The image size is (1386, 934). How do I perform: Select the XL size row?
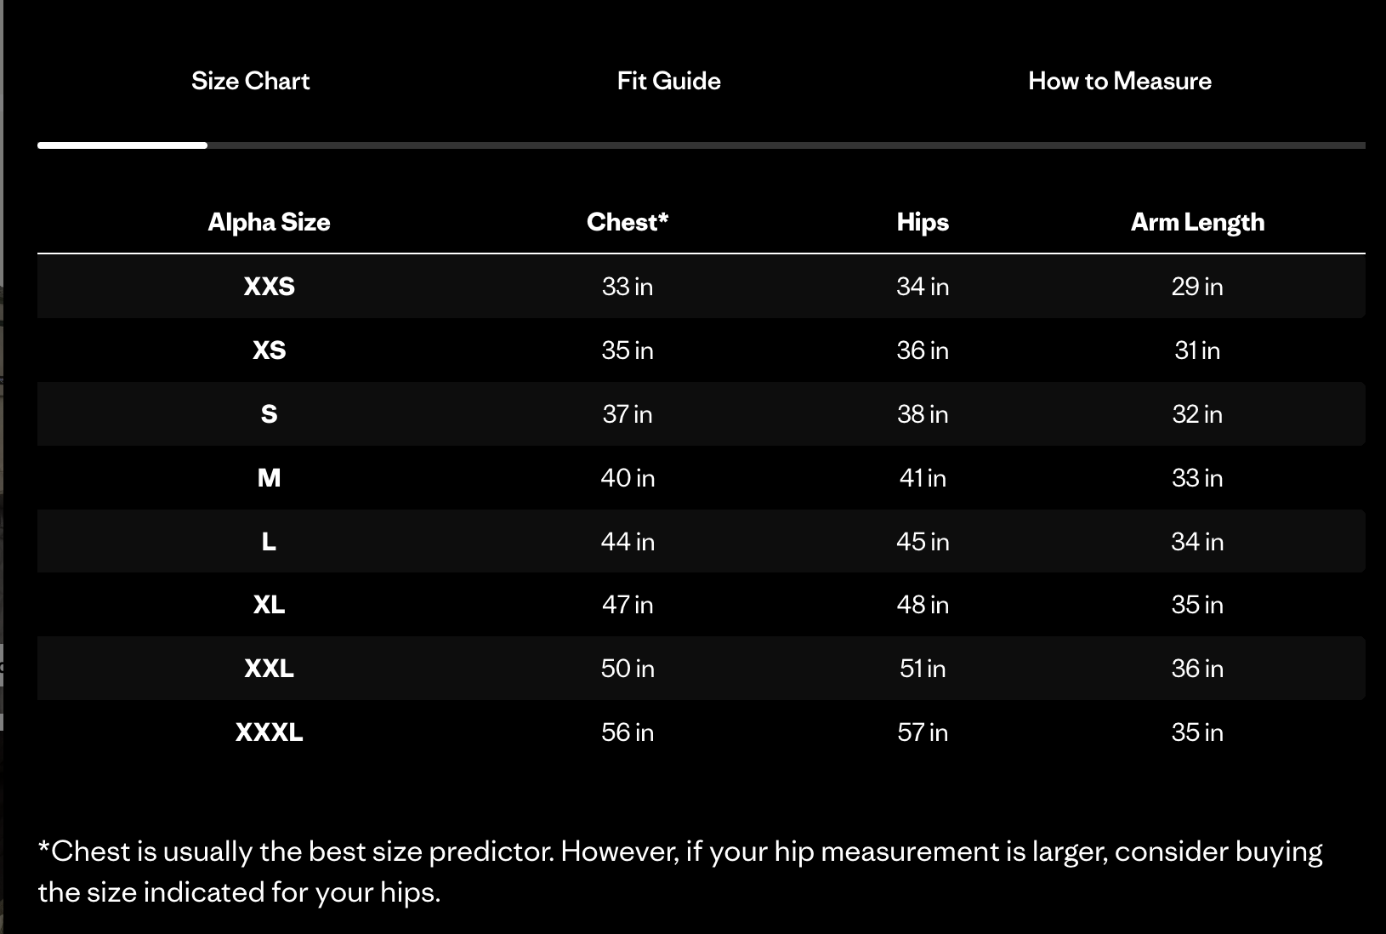point(269,605)
